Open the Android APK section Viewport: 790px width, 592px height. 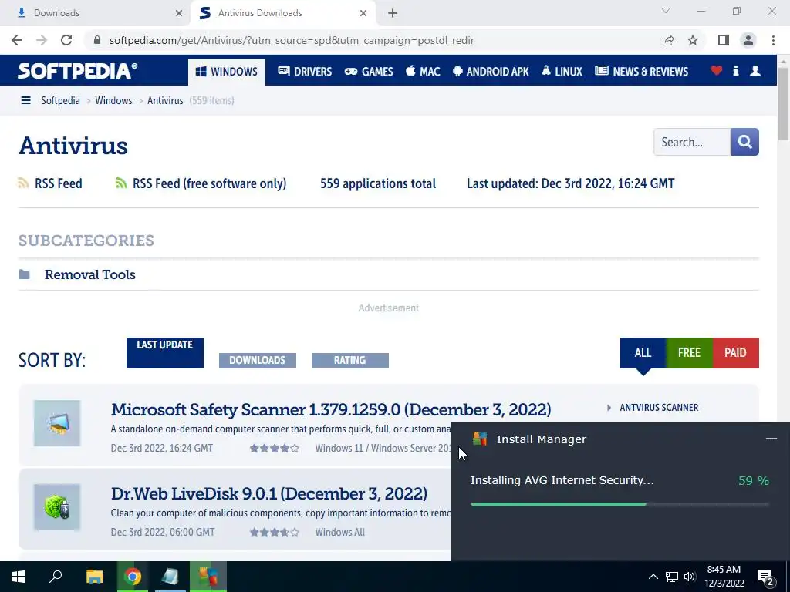pos(491,72)
